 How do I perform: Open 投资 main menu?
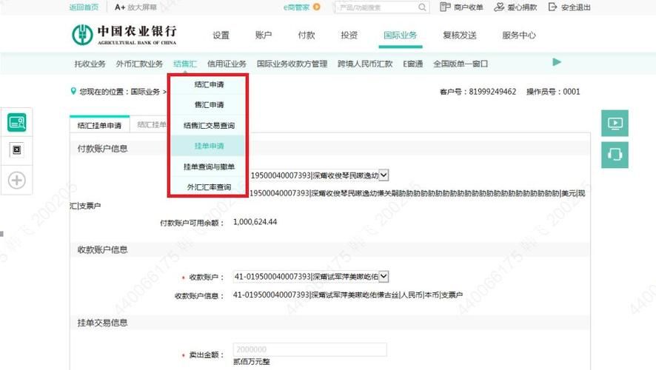point(349,36)
